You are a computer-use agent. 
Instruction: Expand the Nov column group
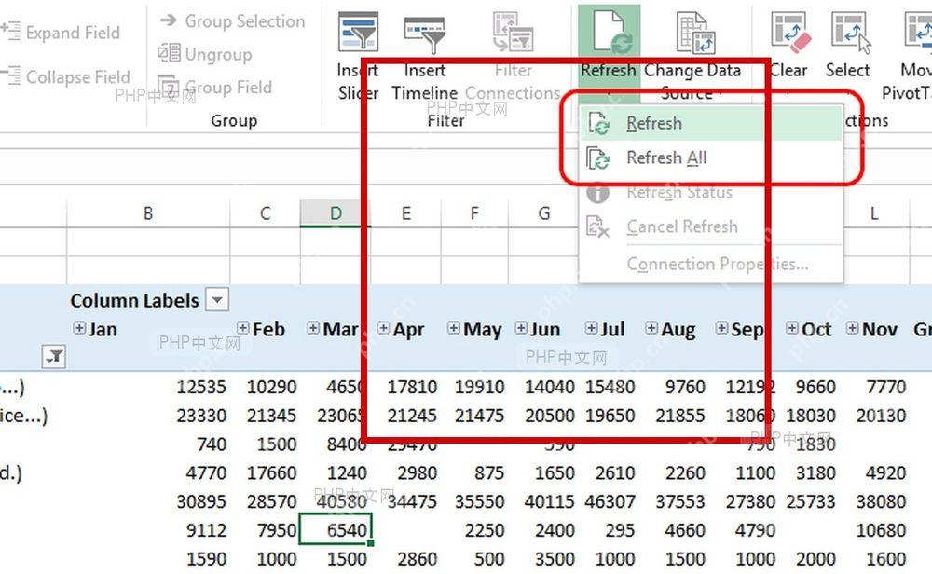click(853, 328)
